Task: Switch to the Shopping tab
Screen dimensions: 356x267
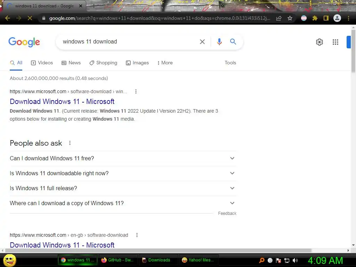Action: 103,63
